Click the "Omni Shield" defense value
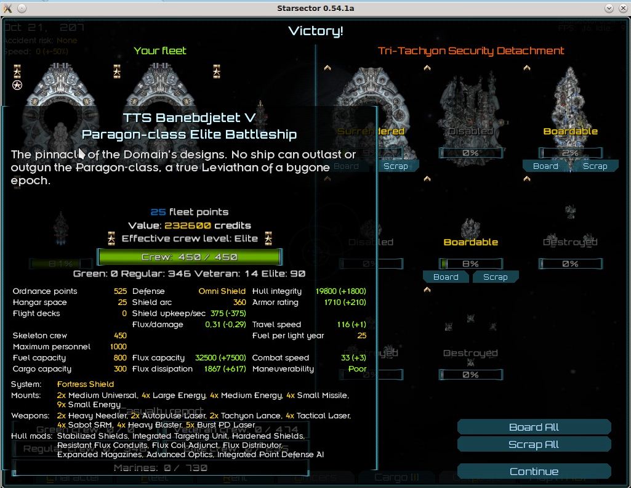This screenshot has width=631, height=488. coord(222,291)
